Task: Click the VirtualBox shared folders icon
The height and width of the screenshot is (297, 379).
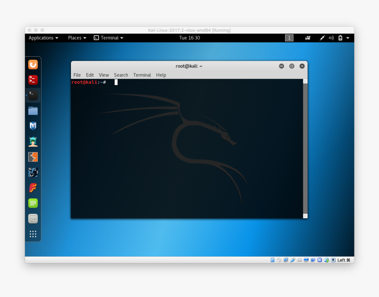Action: (299, 260)
